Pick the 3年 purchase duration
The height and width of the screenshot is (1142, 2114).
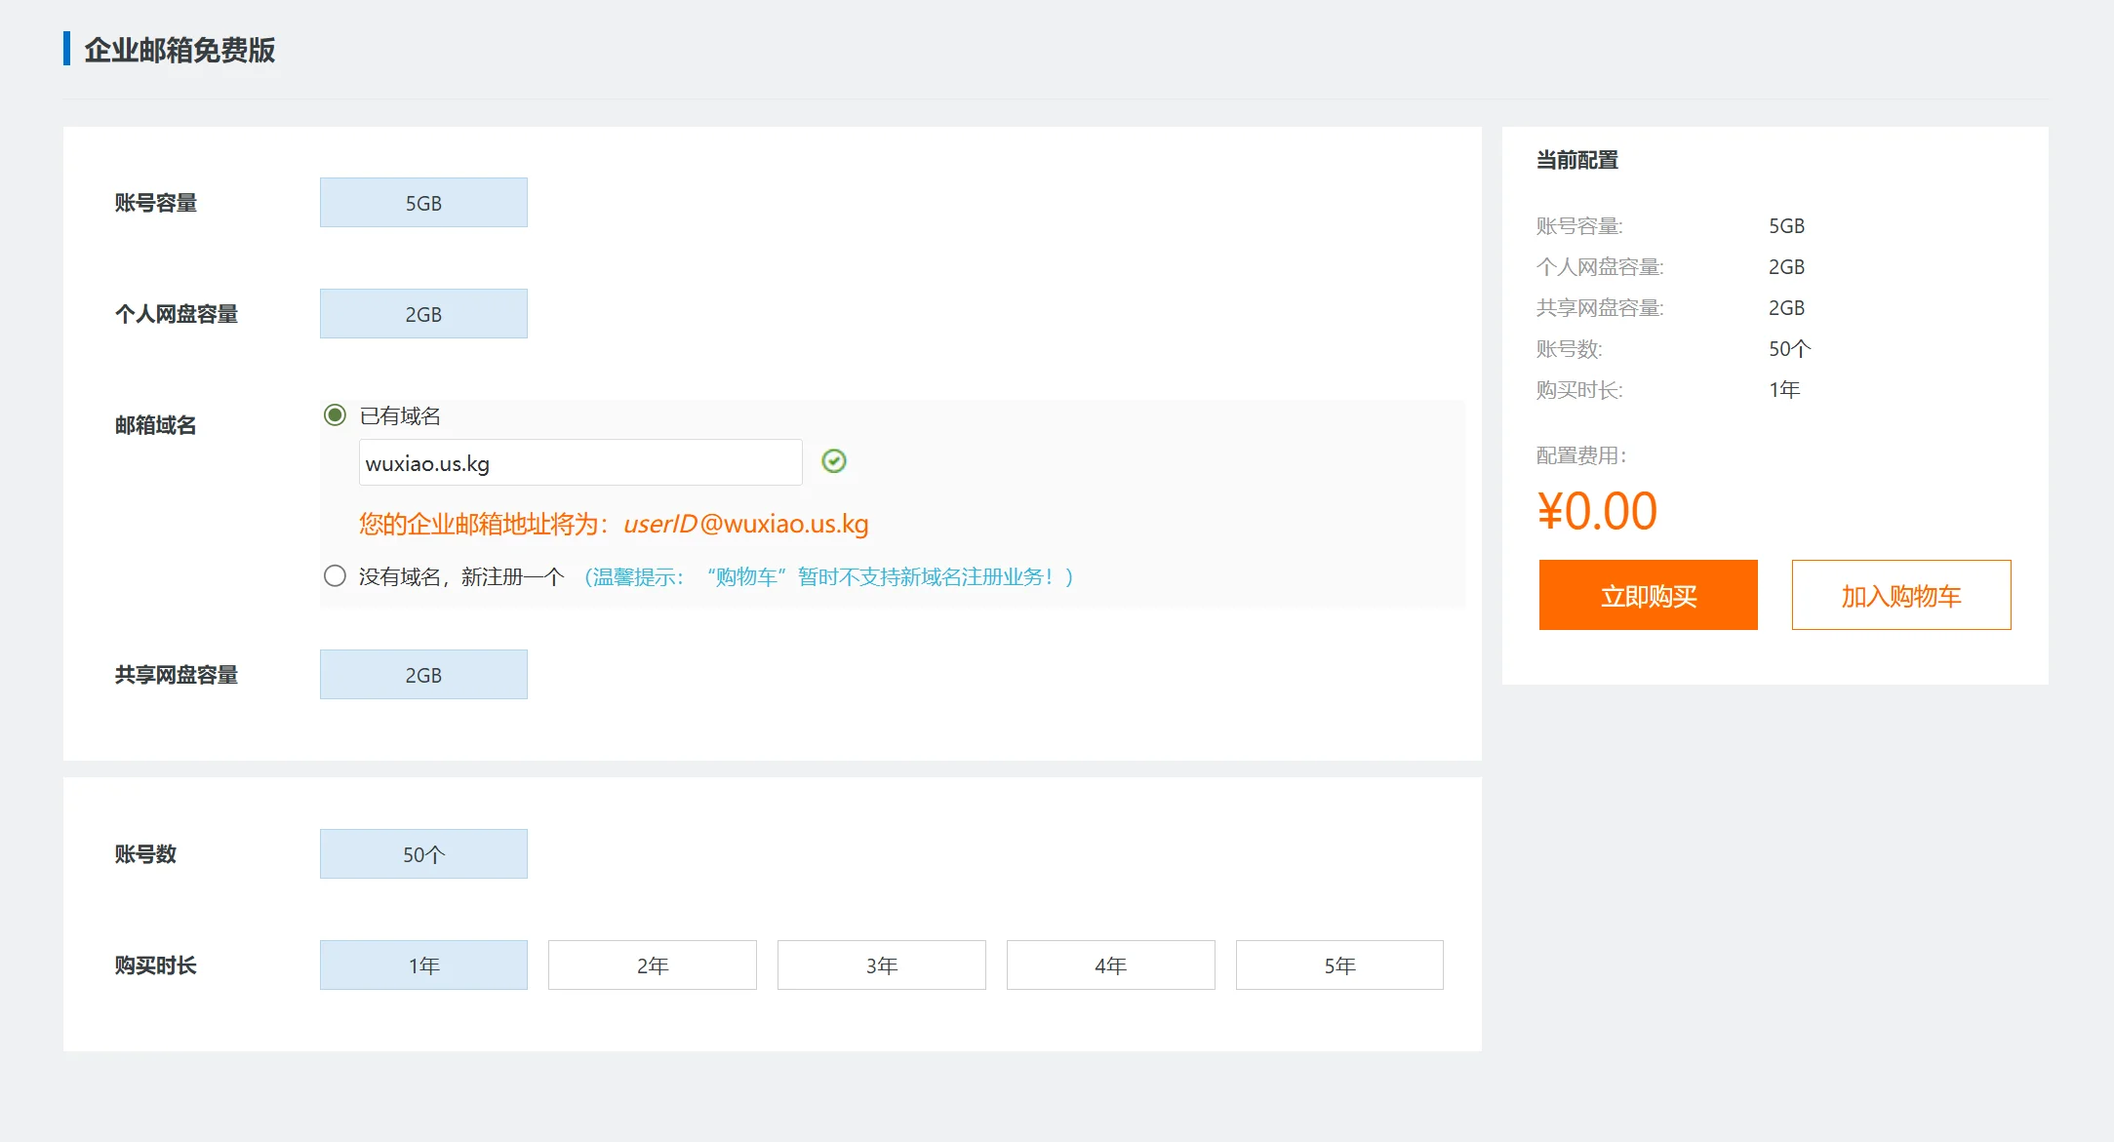tap(881, 965)
